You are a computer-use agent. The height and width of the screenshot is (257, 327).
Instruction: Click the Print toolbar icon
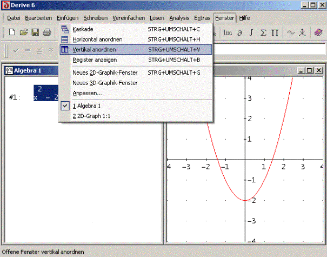[x=47, y=32]
